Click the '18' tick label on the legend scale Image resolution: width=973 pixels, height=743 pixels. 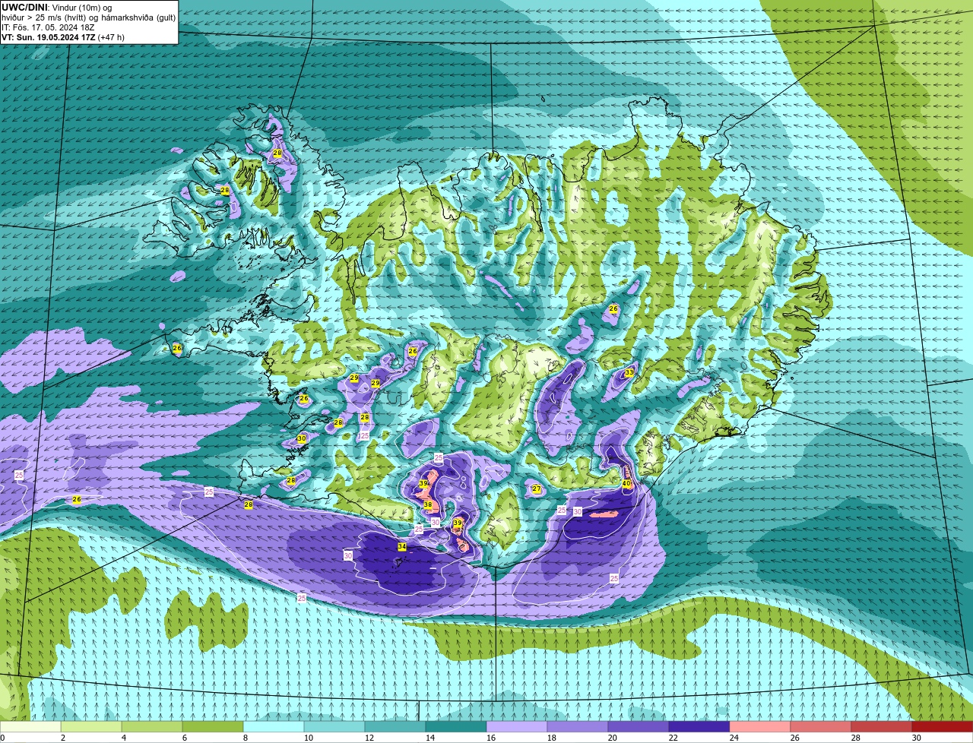(551, 738)
